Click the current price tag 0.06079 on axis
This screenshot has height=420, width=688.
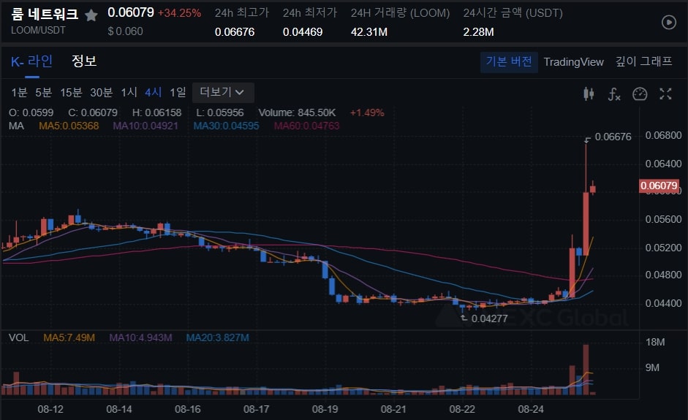click(659, 186)
